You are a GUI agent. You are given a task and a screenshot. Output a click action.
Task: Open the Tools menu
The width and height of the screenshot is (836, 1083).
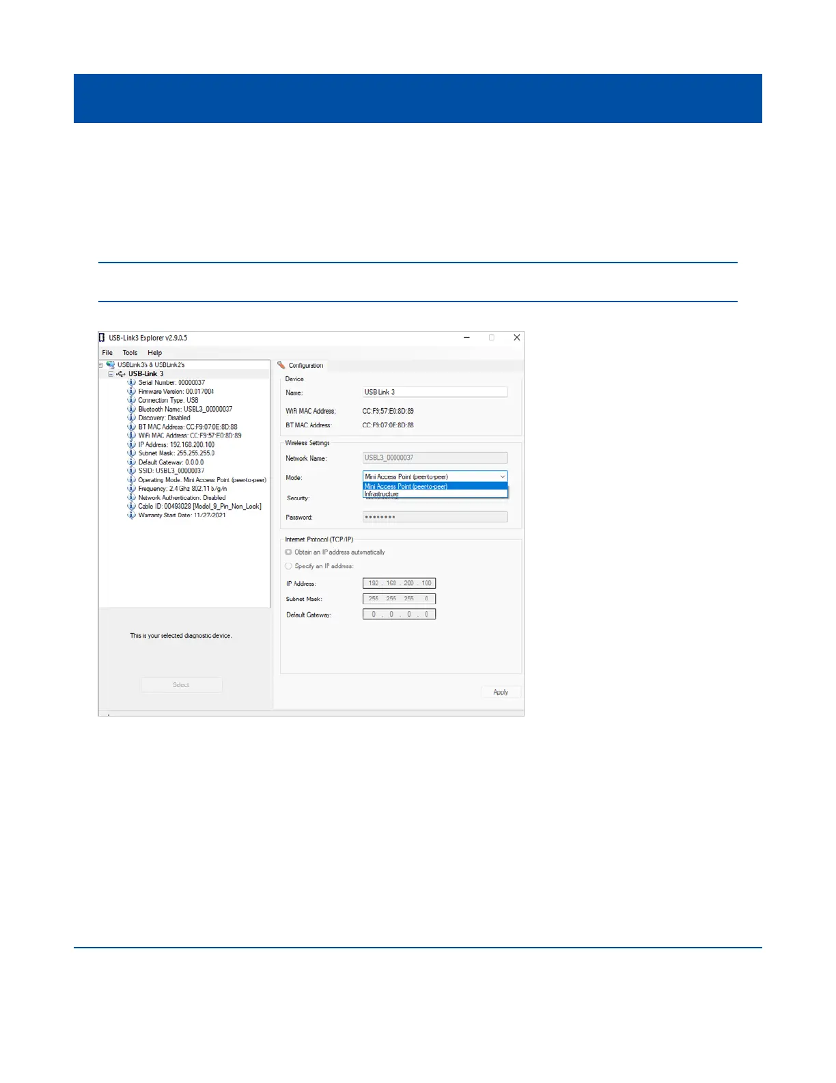[130, 353]
